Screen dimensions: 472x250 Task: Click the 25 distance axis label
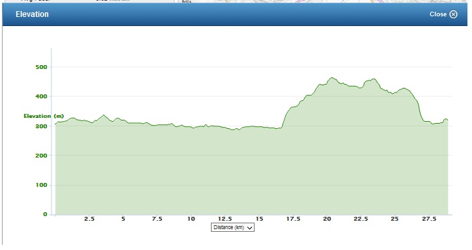pyautogui.click(x=395, y=219)
